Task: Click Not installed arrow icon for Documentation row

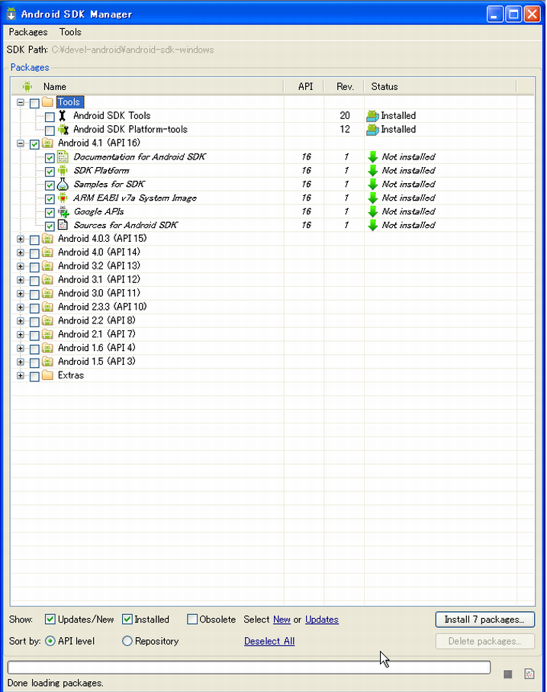Action: [x=373, y=156]
